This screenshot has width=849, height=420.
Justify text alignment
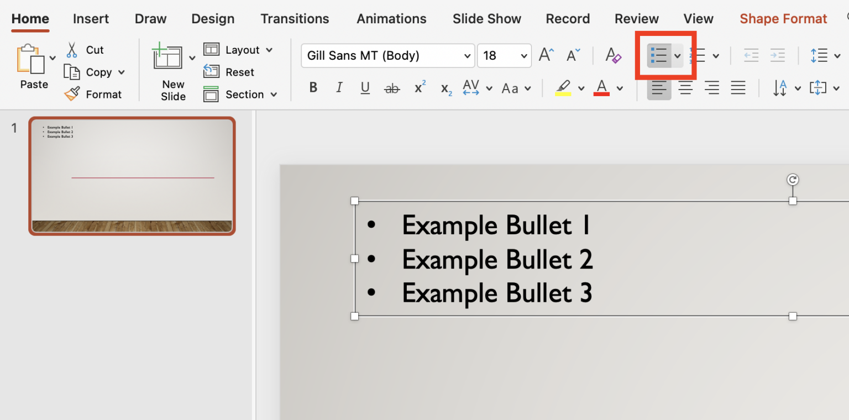(738, 88)
